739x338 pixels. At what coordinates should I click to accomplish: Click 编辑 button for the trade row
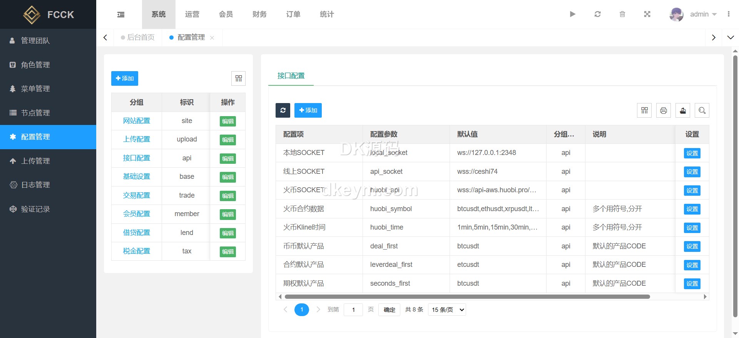[x=228, y=196]
